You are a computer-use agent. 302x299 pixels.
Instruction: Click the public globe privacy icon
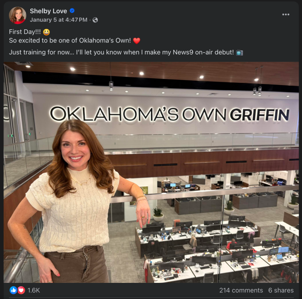95,20
